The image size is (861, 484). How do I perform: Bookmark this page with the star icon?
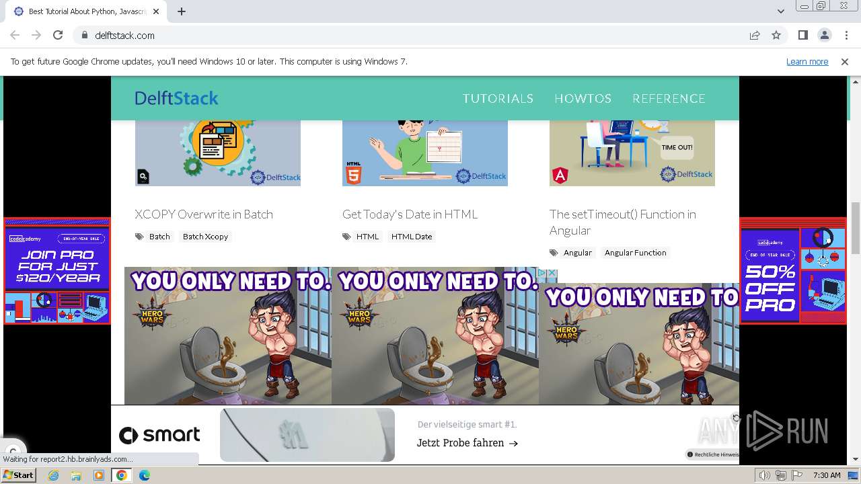(776, 35)
